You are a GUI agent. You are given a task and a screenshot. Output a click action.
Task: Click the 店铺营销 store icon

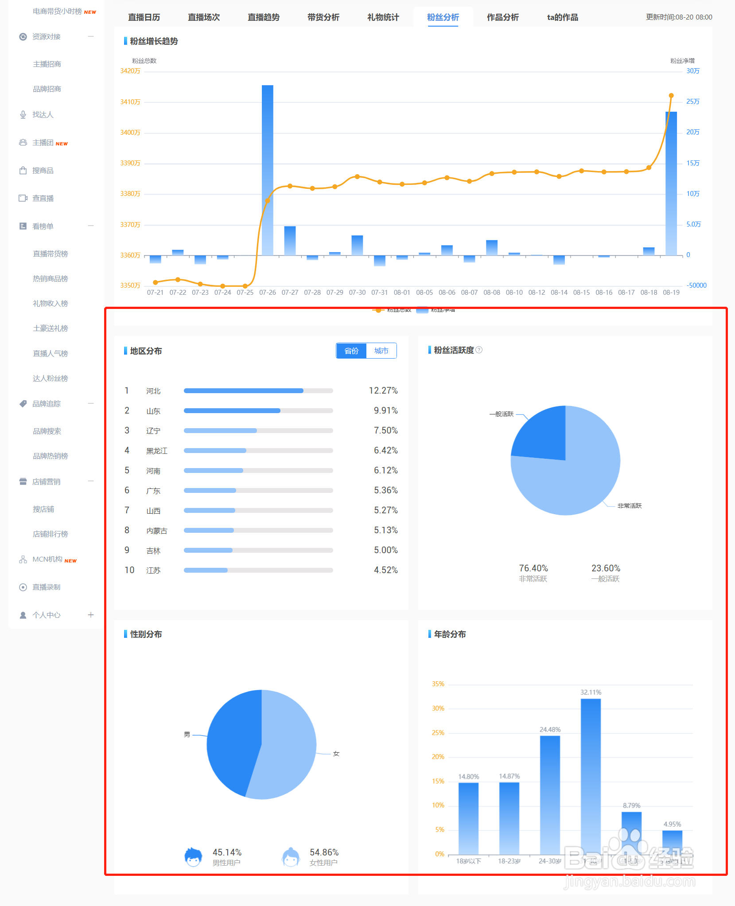[23, 481]
